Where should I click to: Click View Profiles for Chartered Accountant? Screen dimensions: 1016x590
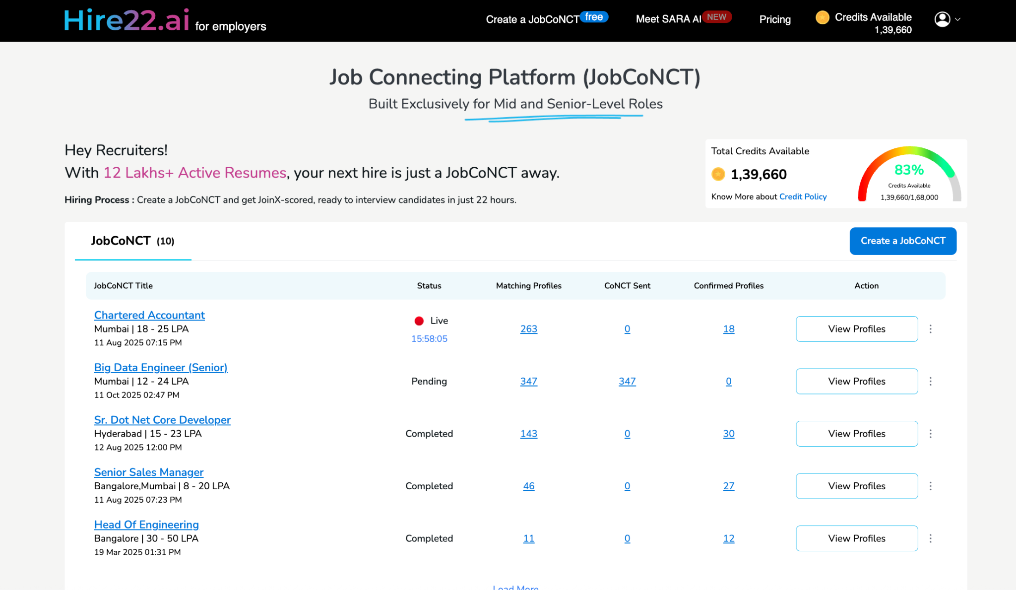pyautogui.click(x=856, y=329)
